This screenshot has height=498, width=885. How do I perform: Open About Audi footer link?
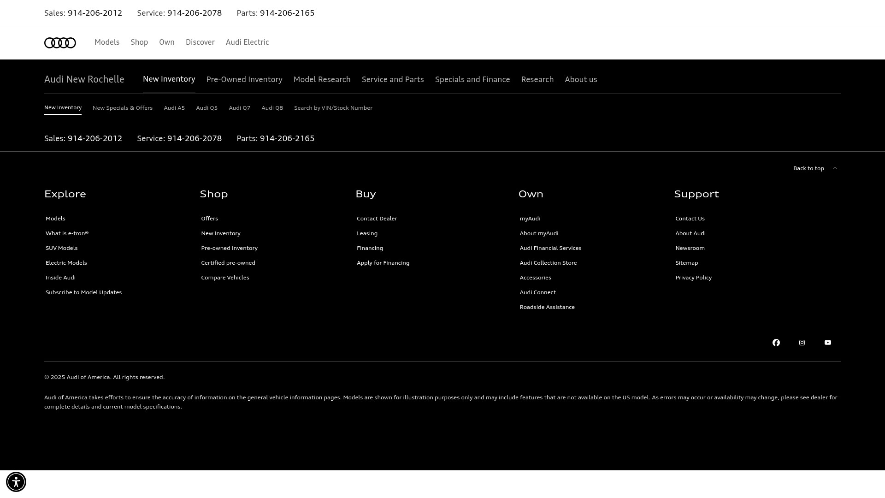coord(690,233)
